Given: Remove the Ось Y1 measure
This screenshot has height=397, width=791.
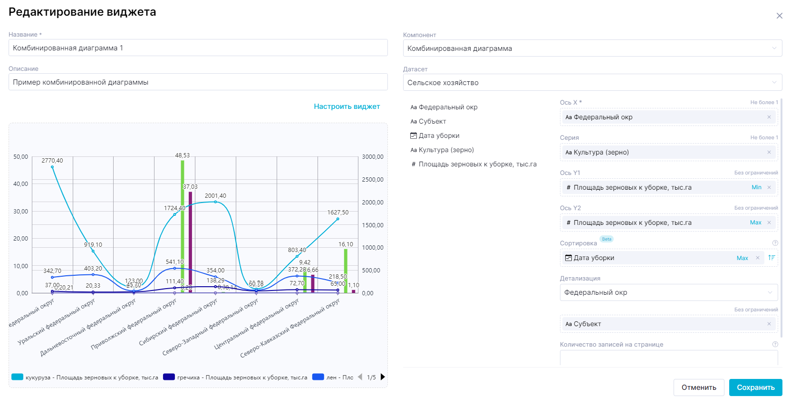Looking at the screenshot, I should (769, 187).
